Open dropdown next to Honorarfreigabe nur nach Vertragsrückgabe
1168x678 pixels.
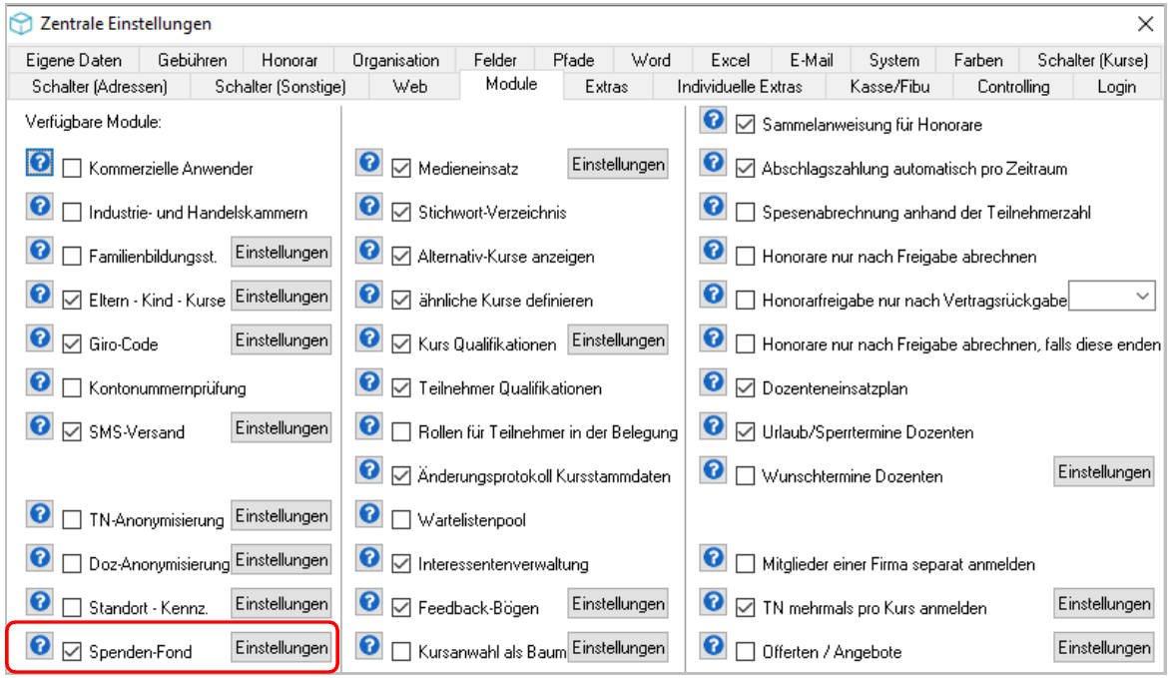[1142, 297]
